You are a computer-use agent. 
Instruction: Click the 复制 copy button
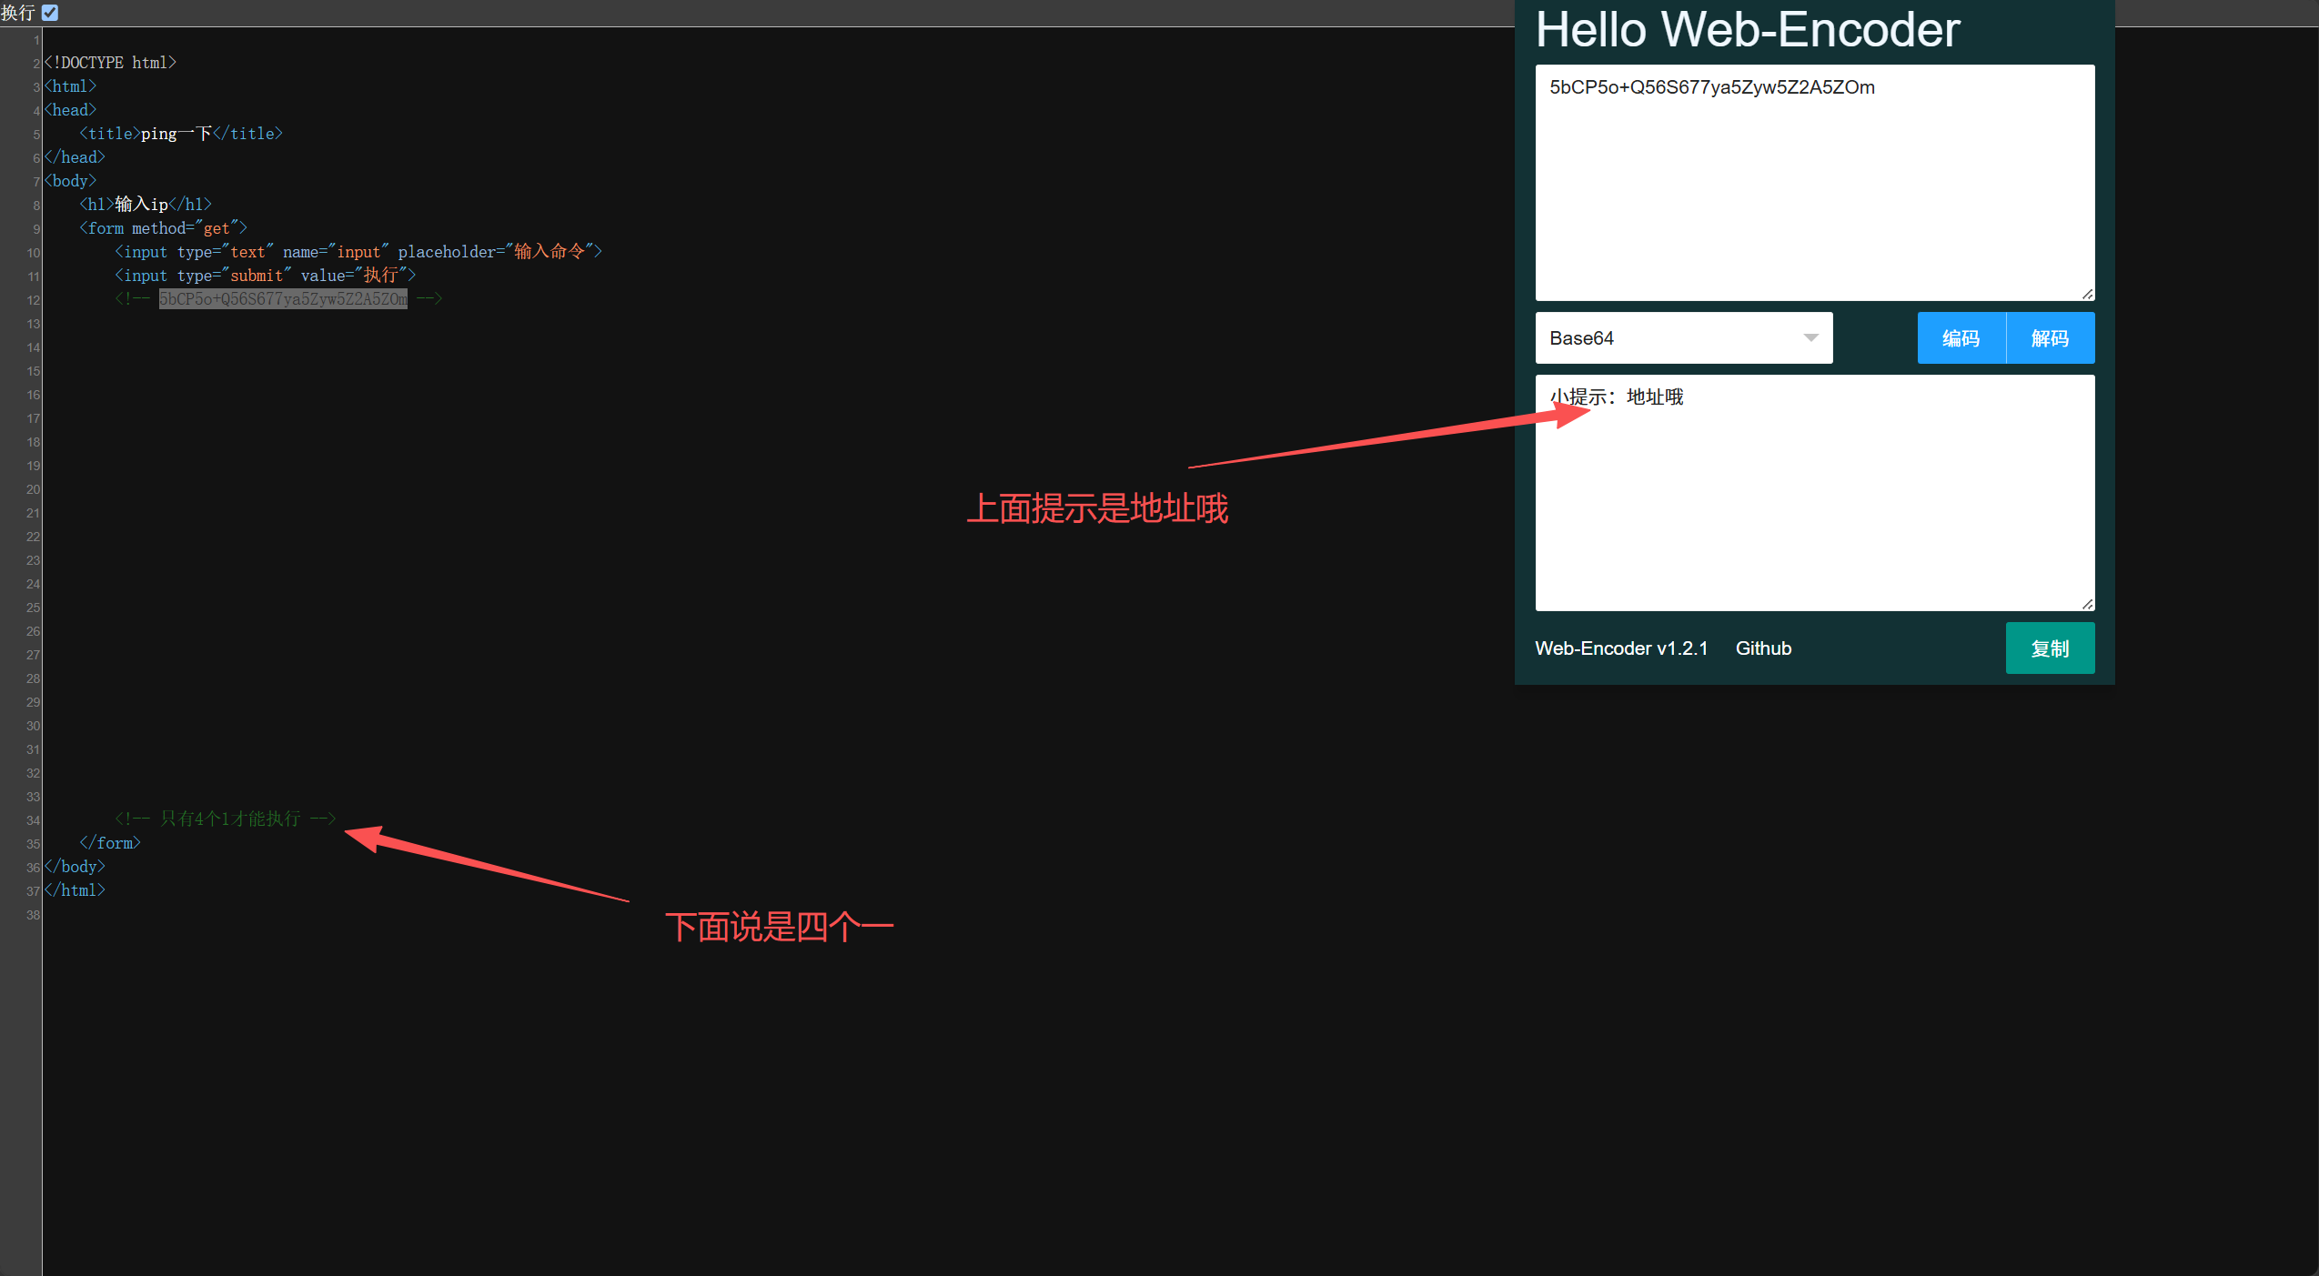click(2050, 648)
